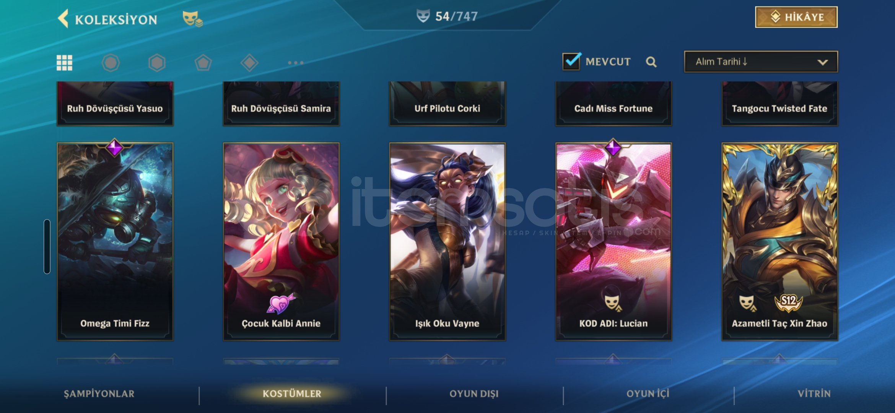This screenshot has height=413, width=895.
Task: Select the Azametli Taç Xin Zhao card
Action: pos(779,241)
